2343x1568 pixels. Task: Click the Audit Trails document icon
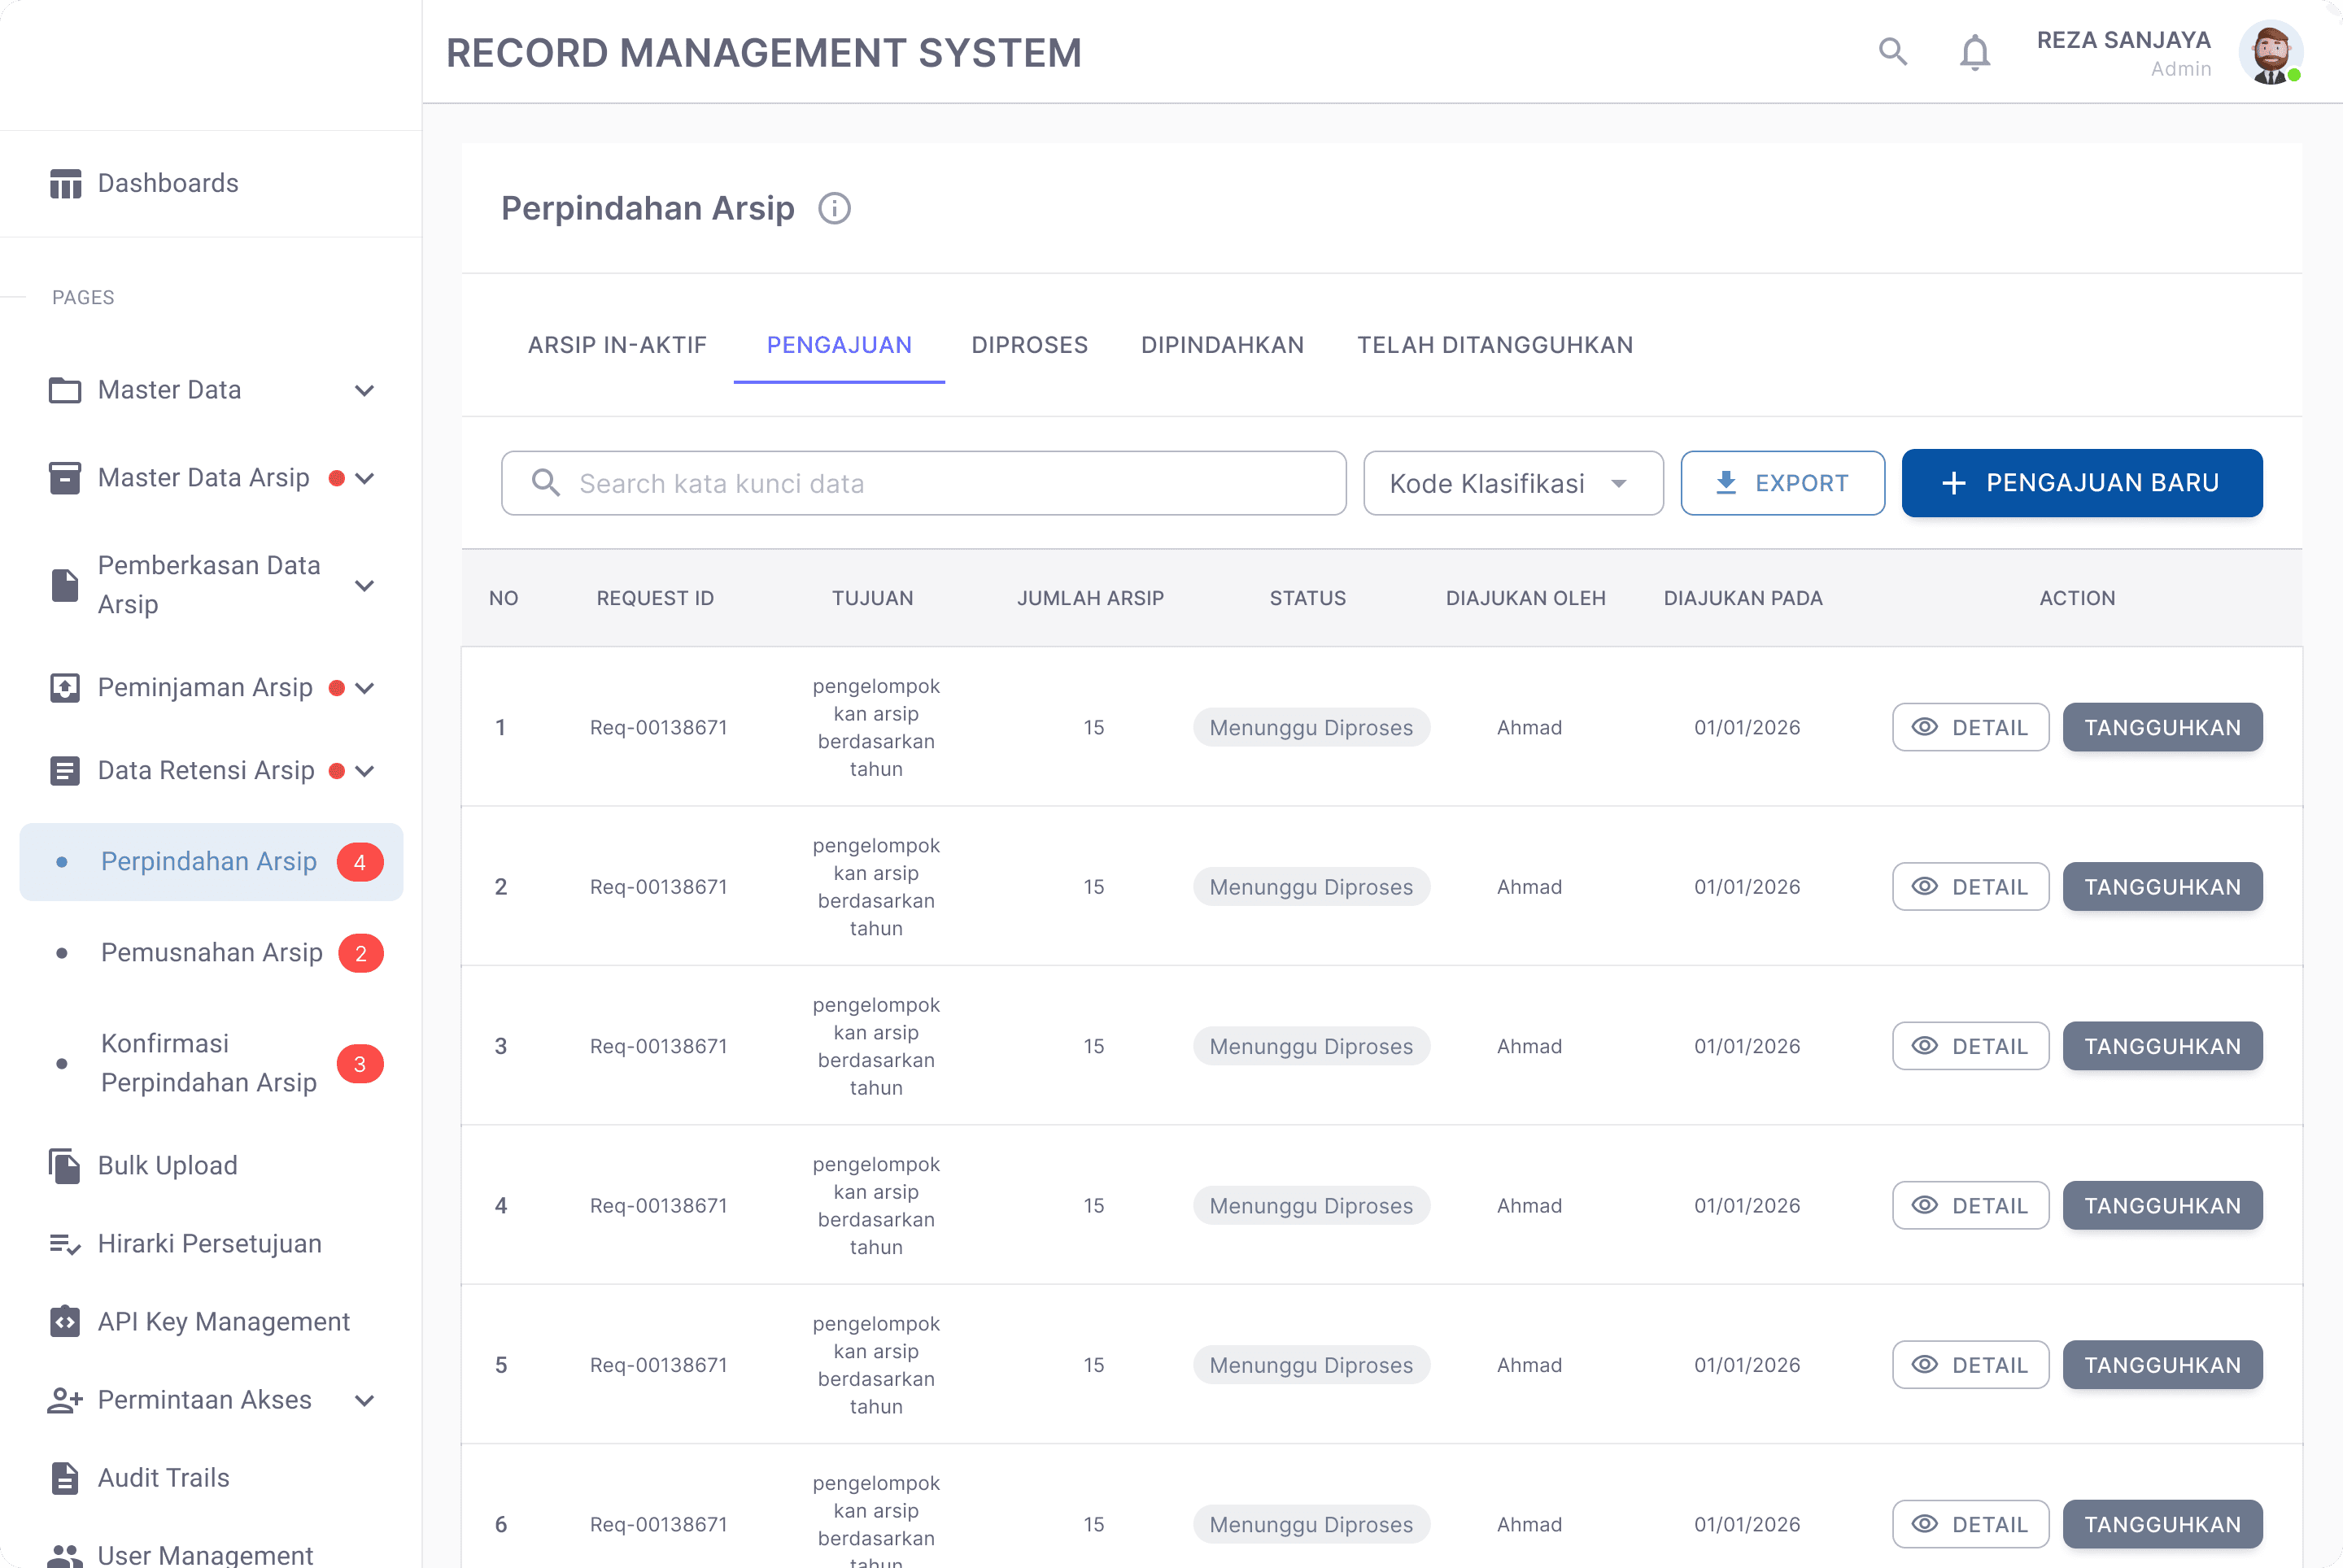click(65, 1478)
